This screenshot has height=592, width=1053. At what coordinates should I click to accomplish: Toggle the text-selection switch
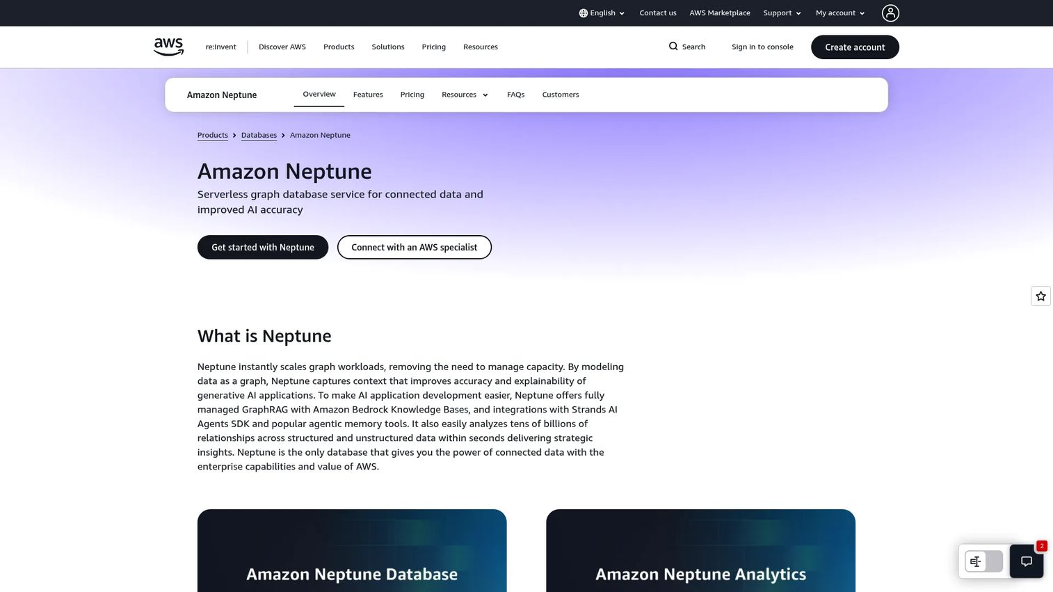point(983,561)
